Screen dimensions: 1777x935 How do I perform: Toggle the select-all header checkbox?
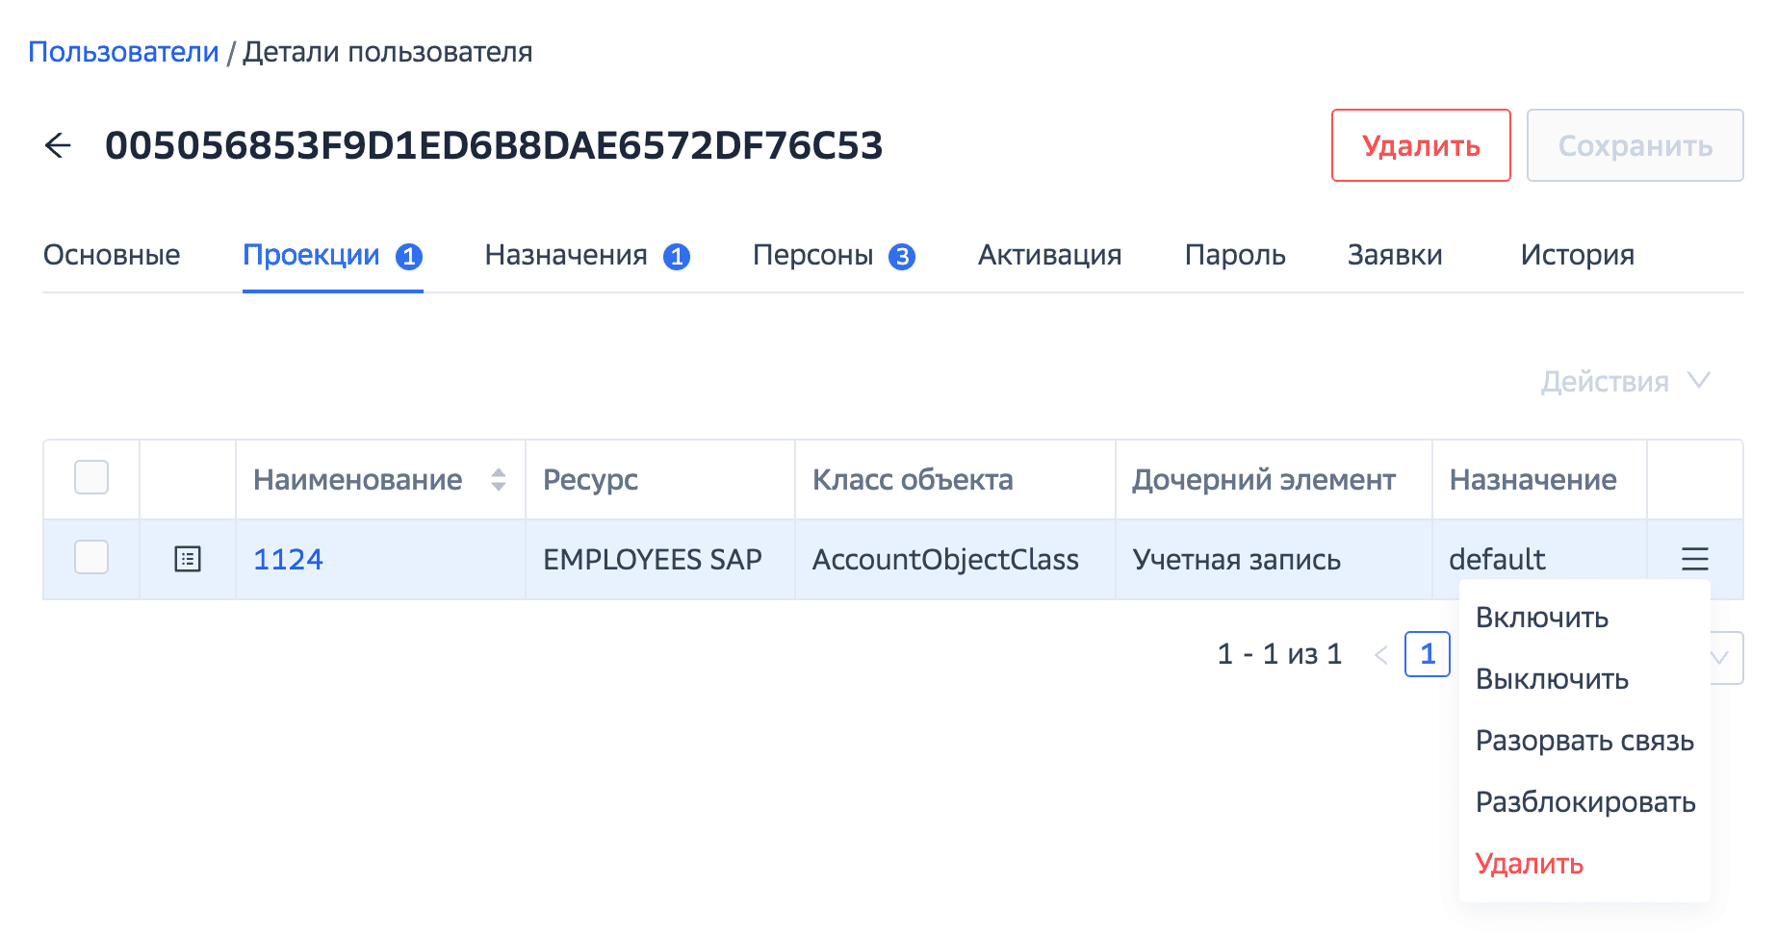(91, 478)
